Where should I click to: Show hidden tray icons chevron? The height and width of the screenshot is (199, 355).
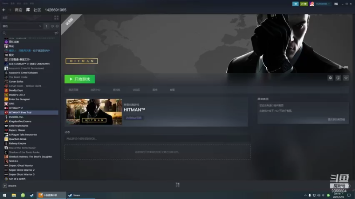305,195
